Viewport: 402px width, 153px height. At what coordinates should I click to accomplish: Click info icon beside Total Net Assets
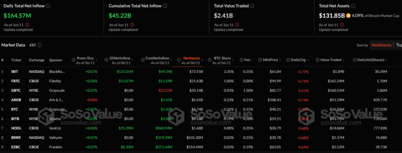(x=353, y=6)
